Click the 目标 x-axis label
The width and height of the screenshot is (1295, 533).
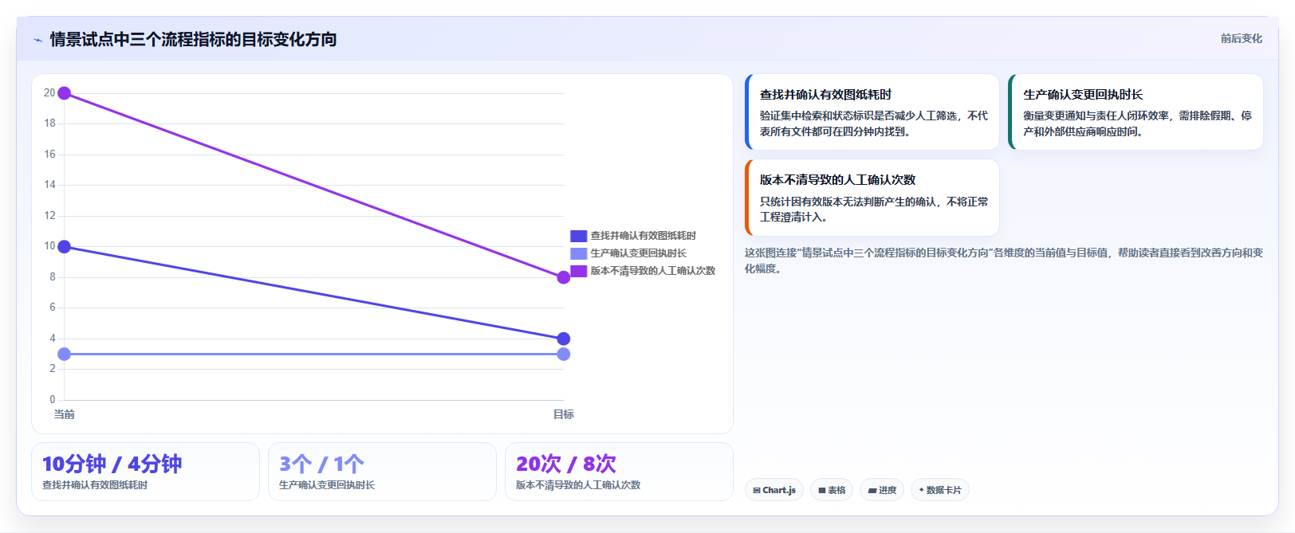[564, 414]
